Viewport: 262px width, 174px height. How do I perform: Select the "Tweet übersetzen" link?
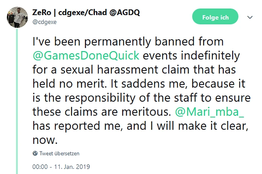click(x=60, y=153)
